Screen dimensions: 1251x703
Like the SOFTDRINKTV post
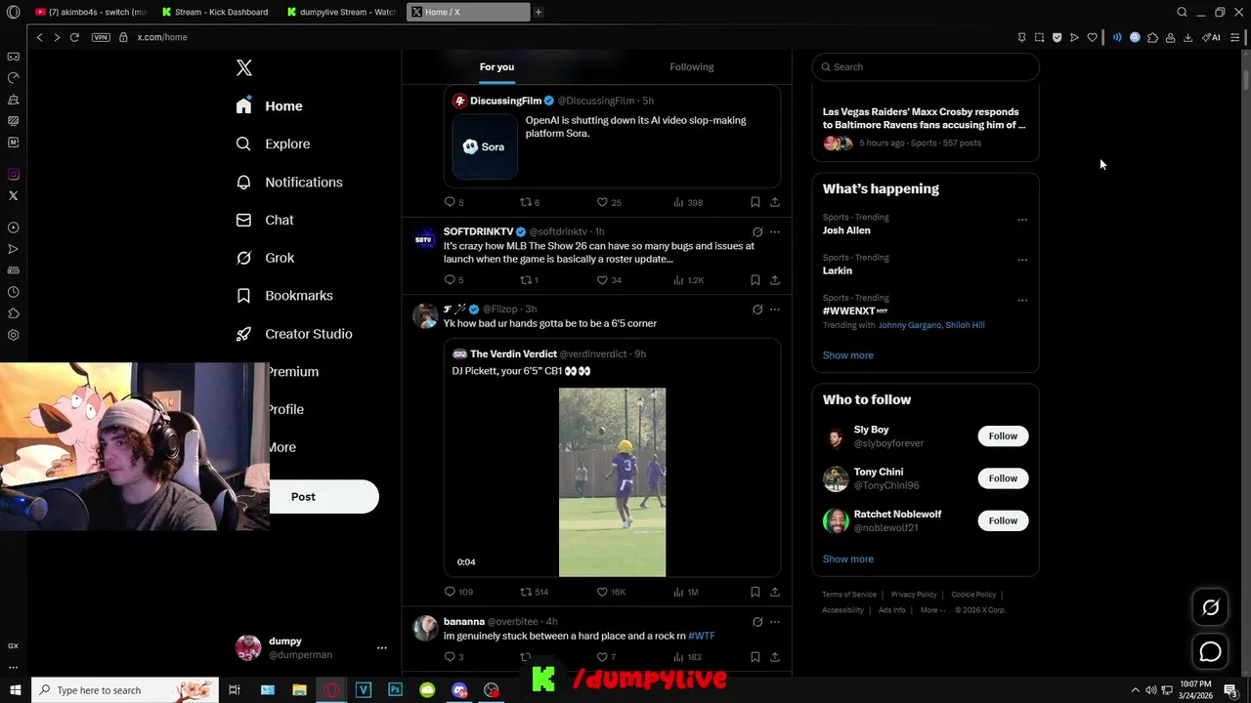click(x=610, y=280)
